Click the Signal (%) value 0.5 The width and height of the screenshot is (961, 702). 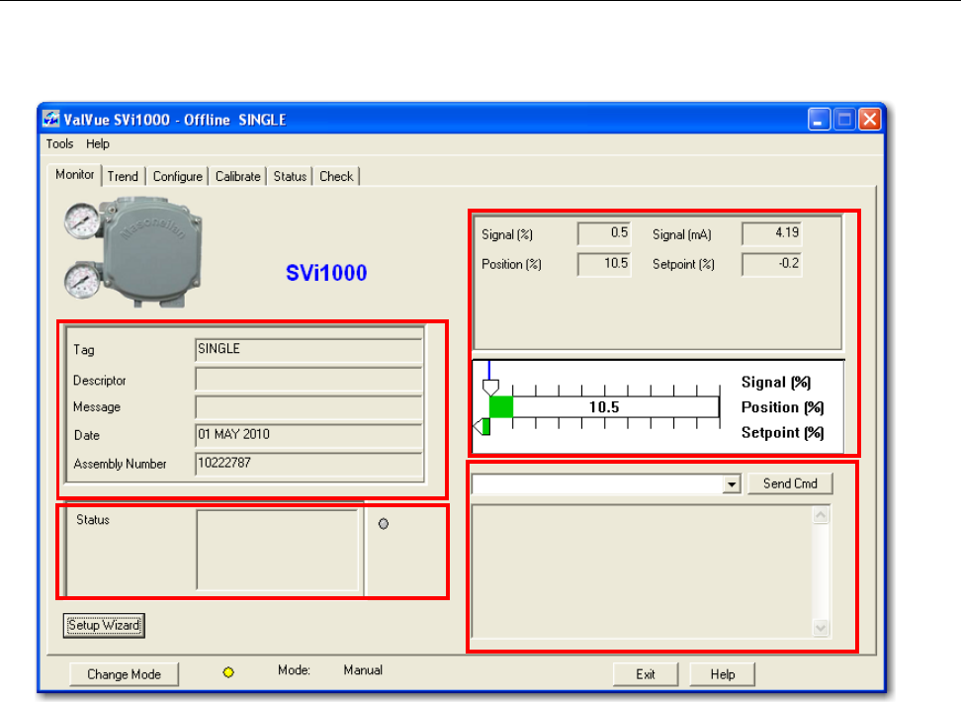pos(604,233)
